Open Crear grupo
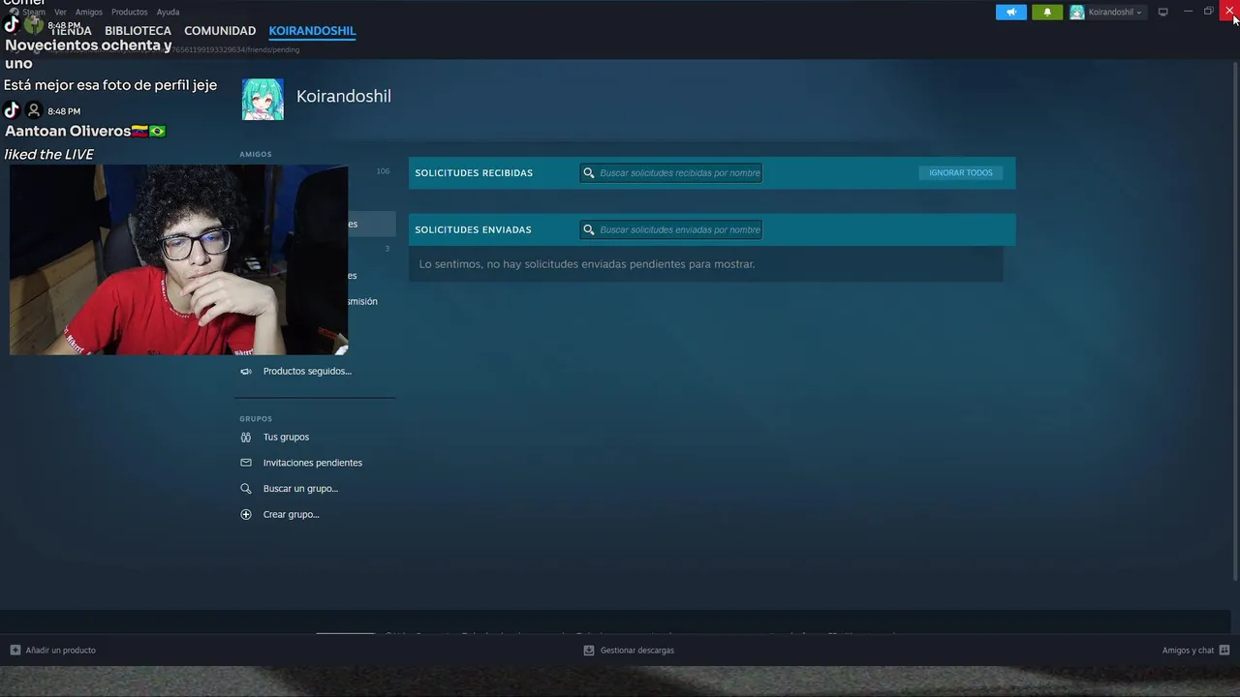The height and width of the screenshot is (697, 1240). pyautogui.click(x=291, y=515)
